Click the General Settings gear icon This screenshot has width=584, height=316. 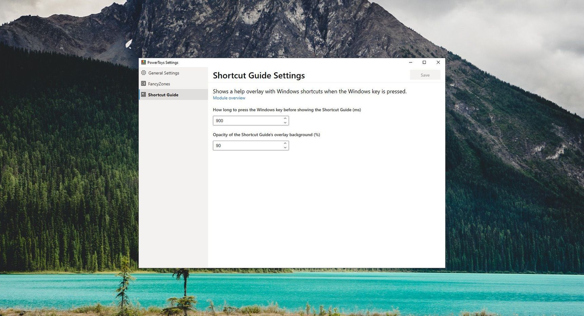(x=144, y=73)
